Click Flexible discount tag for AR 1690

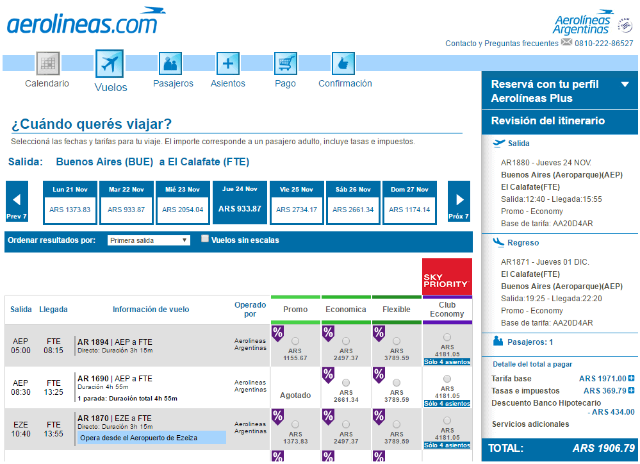(x=379, y=376)
